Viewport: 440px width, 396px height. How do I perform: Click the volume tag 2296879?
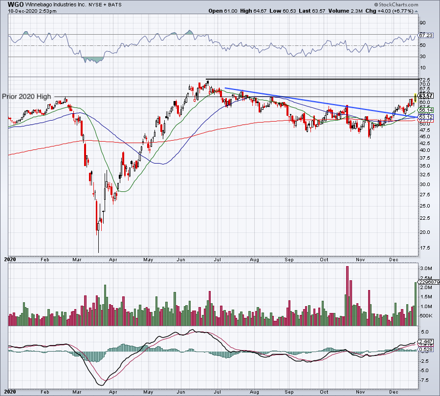pyautogui.click(x=429, y=282)
